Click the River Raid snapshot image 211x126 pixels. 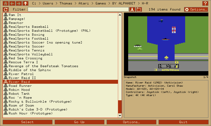[166, 44]
